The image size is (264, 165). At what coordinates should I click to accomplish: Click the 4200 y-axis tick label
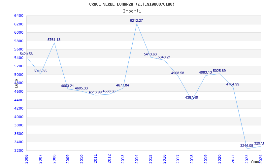(x=19, y=109)
